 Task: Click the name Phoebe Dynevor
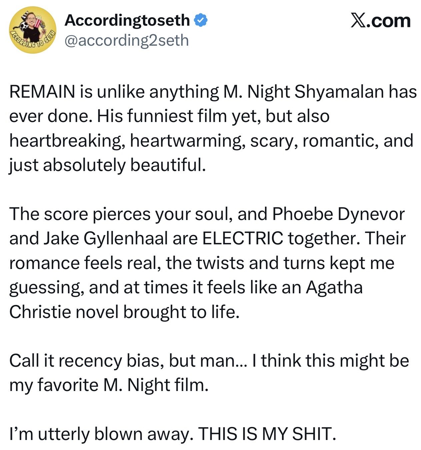click(x=338, y=214)
